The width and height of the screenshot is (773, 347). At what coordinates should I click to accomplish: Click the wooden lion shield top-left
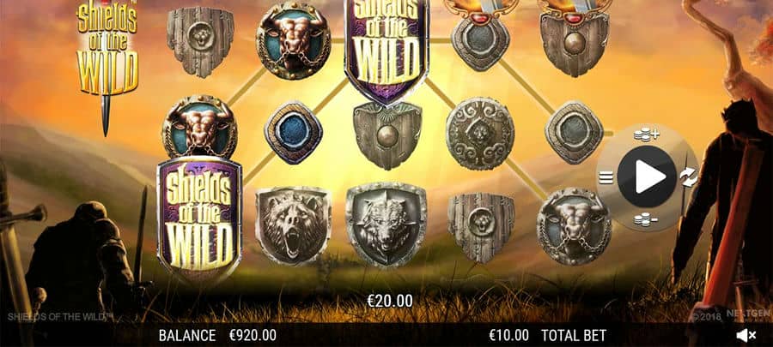tap(200, 42)
